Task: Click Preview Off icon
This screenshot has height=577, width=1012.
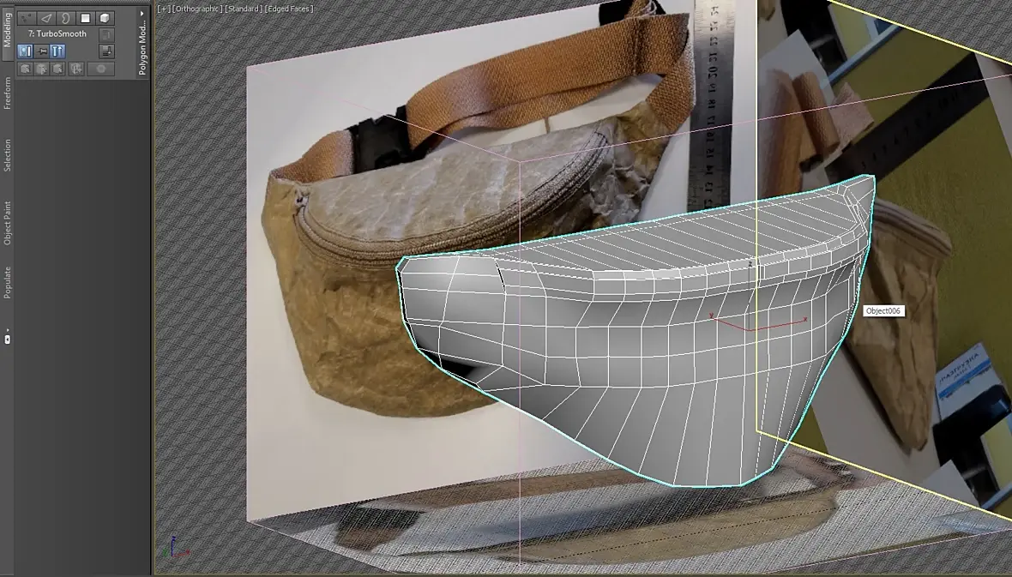Action: click(x=25, y=69)
